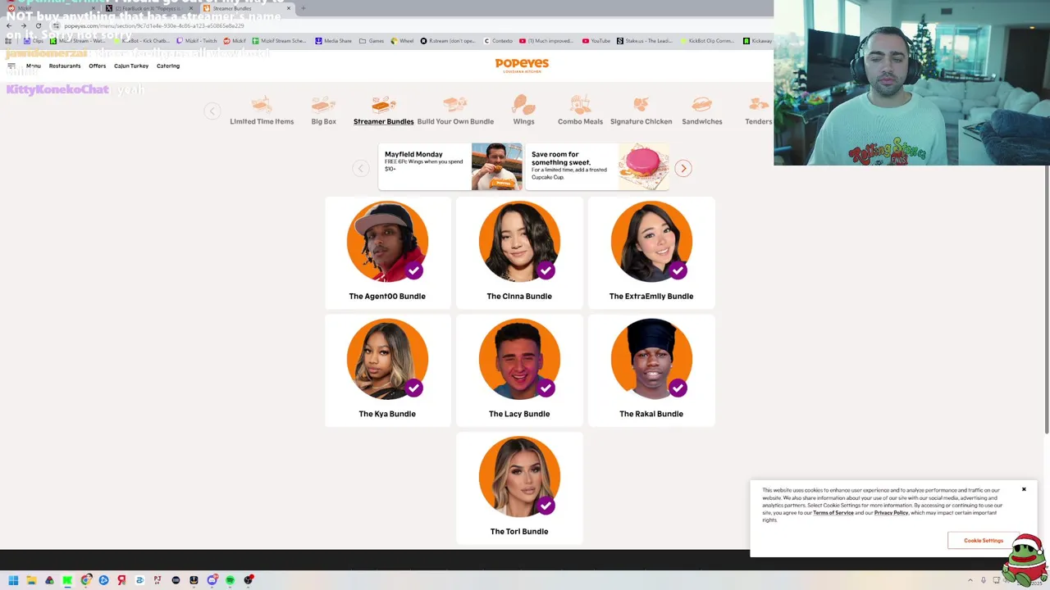The image size is (1050, 590).
Task: Open the Signature Chicken category
Action: [641, 111]
